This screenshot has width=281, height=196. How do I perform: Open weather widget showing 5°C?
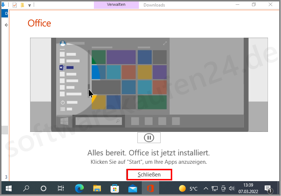188,188
